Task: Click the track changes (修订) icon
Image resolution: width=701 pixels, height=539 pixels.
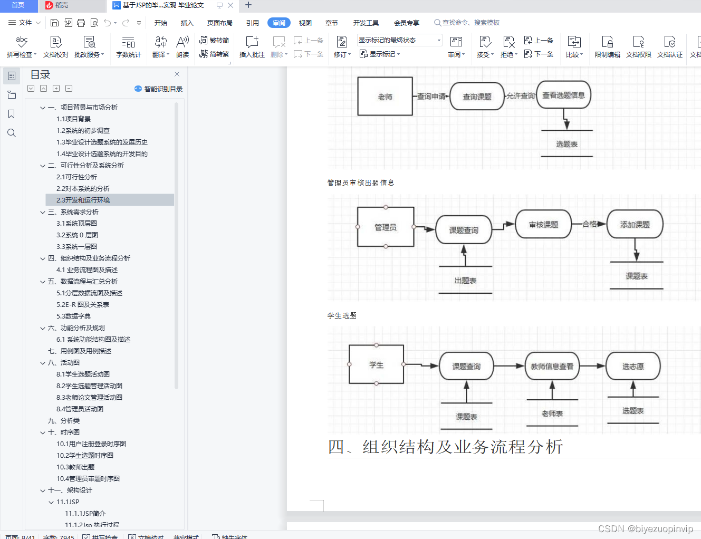Action: pos(342,42)
